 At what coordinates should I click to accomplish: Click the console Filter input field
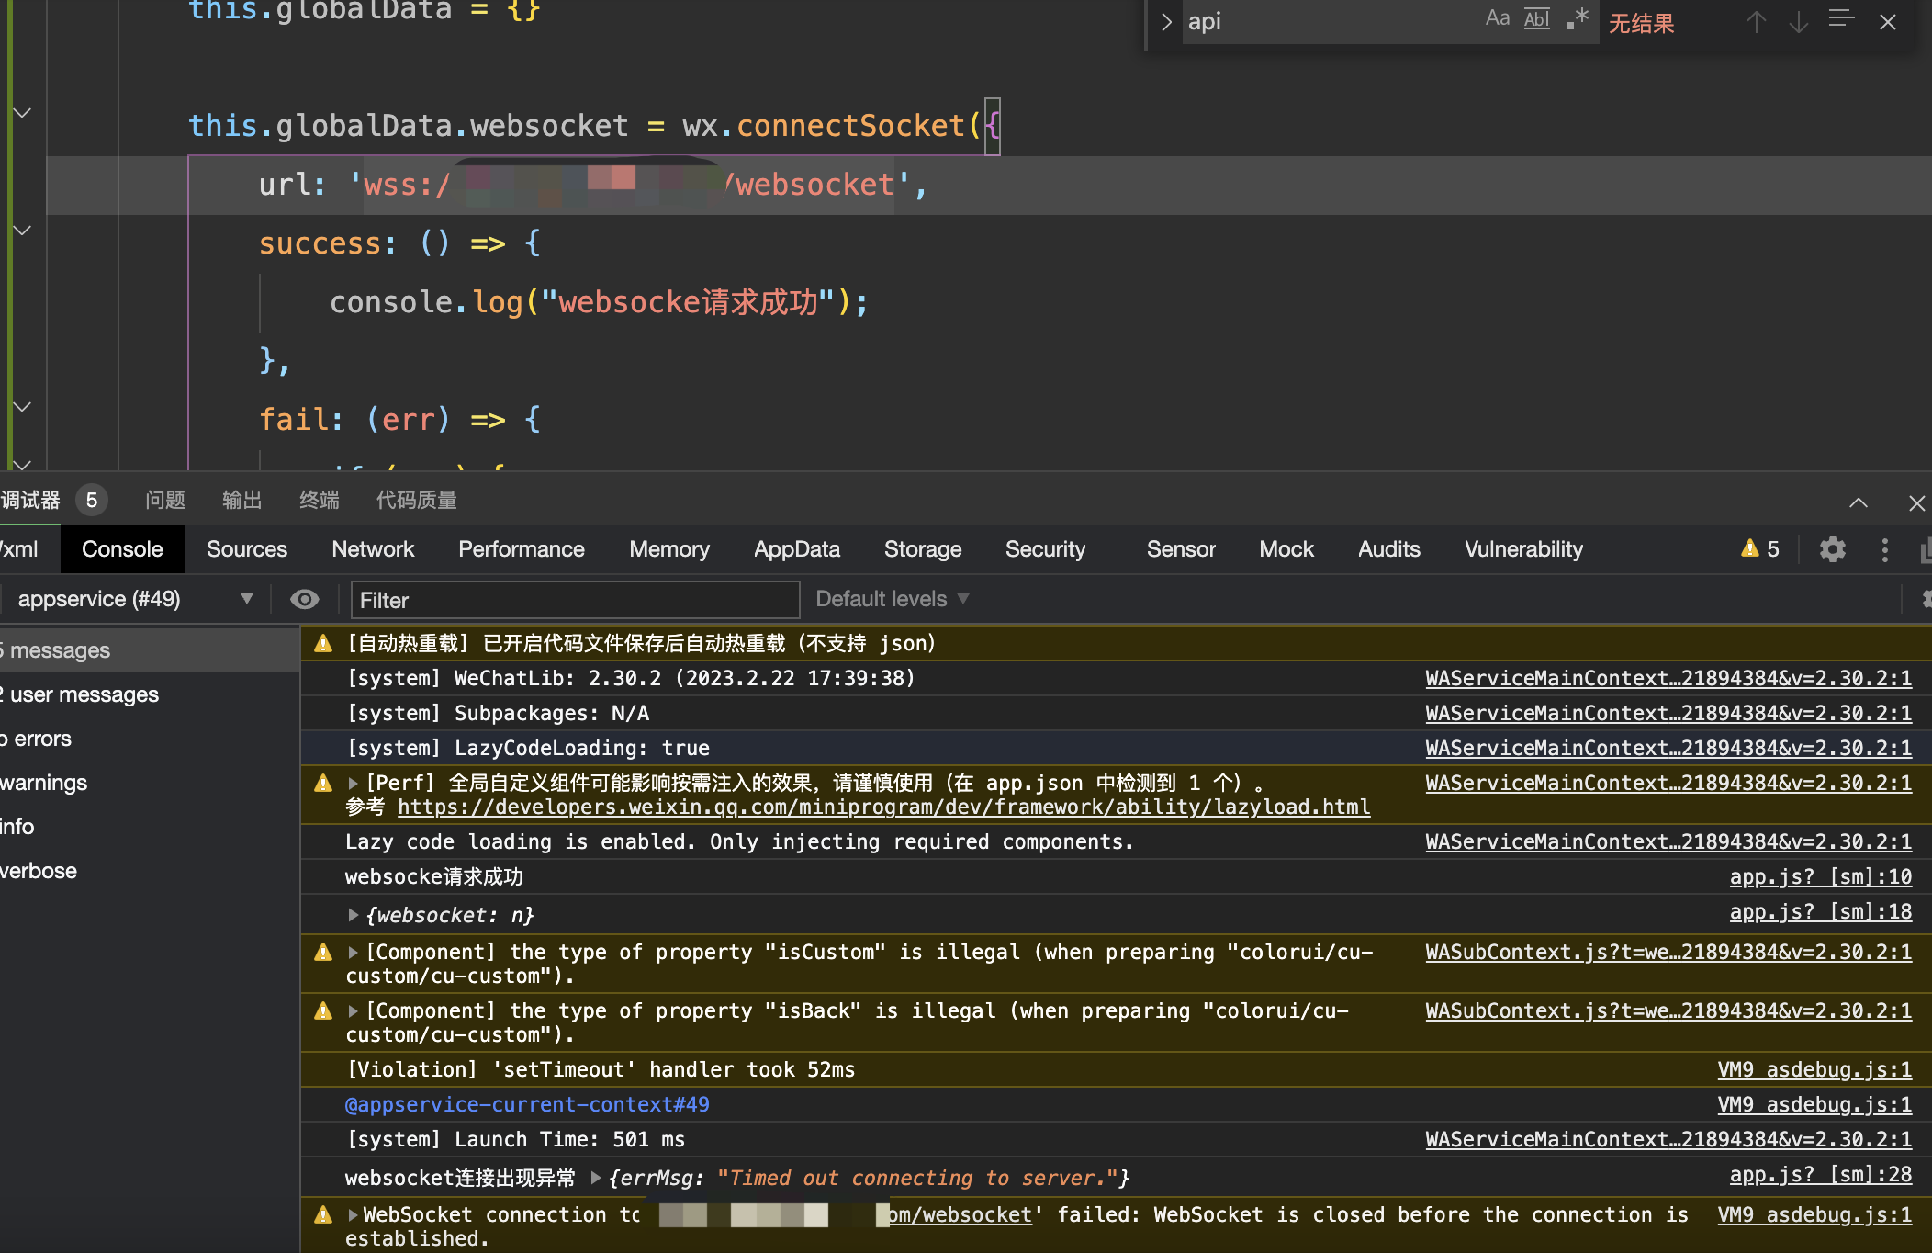tap(575, 600)
